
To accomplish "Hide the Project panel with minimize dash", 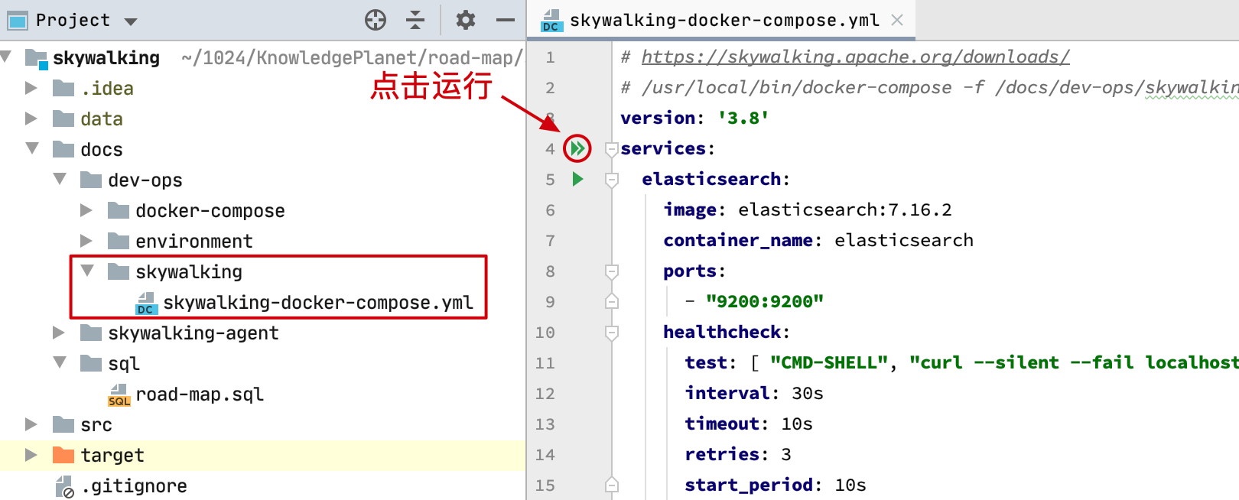I will pyautogui.click(x=505, y=20).
